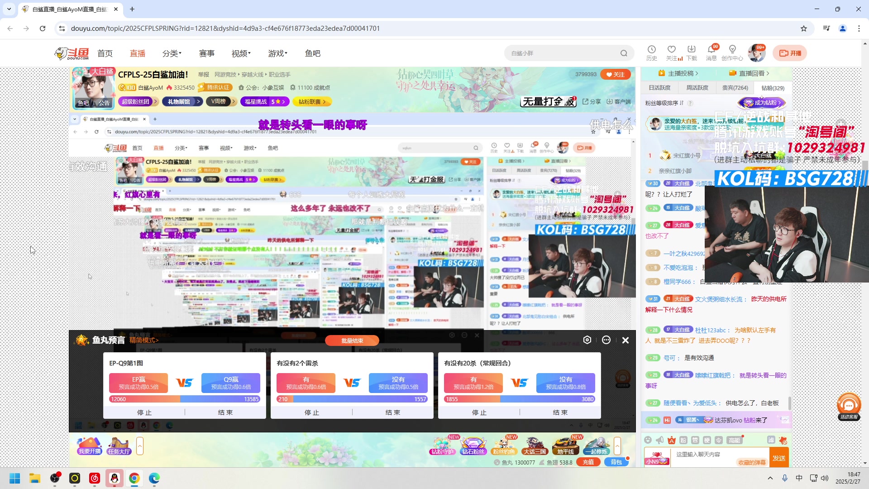End the 有没有2个雷杀 prediction
This screenshot has height=489, width=869.
click(x=392, y=412)
